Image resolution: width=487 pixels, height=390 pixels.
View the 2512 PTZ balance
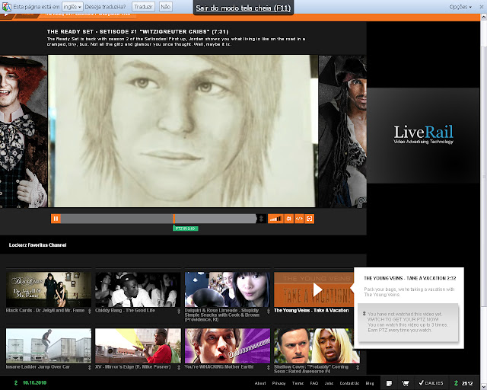click(x=464, y=383)
